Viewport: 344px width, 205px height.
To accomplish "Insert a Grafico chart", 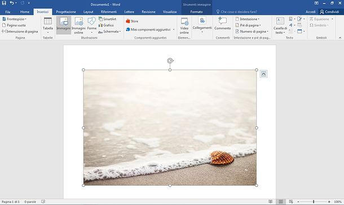I will pos(106,25).
